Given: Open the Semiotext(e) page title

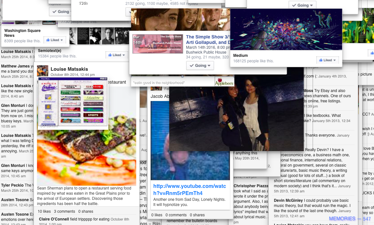Looking at the screenshot, I should point(50,51).
